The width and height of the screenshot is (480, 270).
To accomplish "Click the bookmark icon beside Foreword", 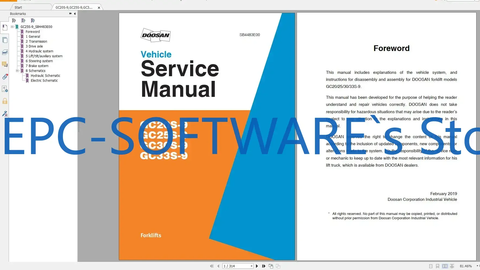I will click(22, 32).
